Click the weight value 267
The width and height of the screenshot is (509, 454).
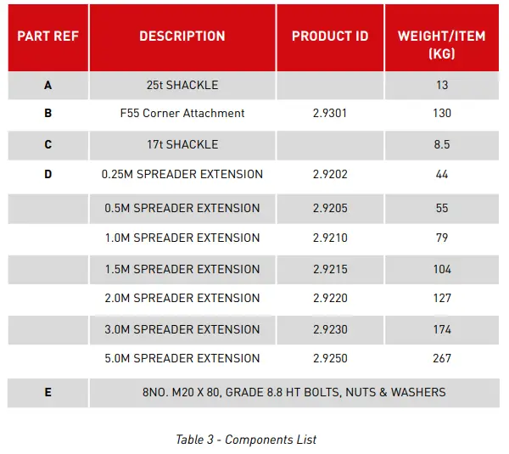441,358
